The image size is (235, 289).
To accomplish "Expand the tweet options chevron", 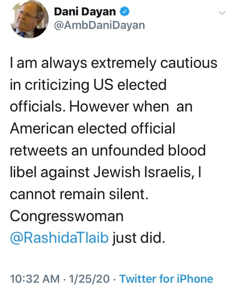I will [222, 13].
